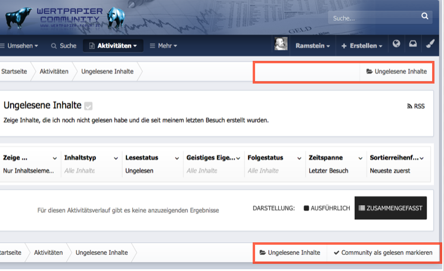The image size is (444, 271).
Task: Click the top-right Ungelesene Inhalte folder button
Action: (396, 72)
